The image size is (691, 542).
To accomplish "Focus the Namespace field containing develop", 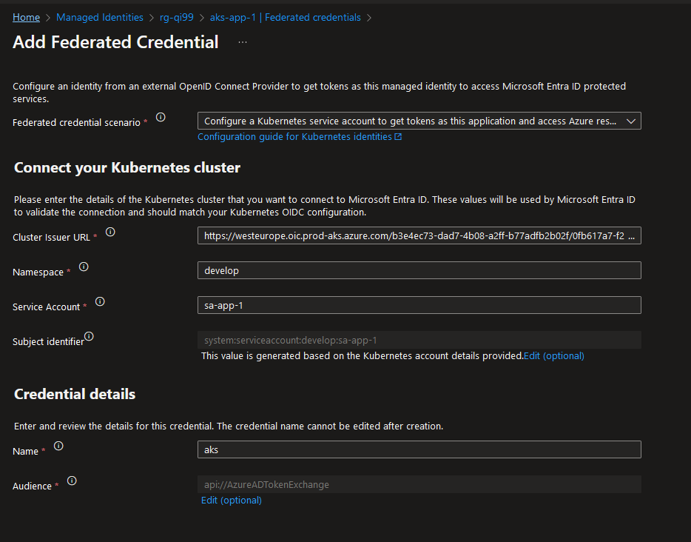I will click(x=419, y=270).
